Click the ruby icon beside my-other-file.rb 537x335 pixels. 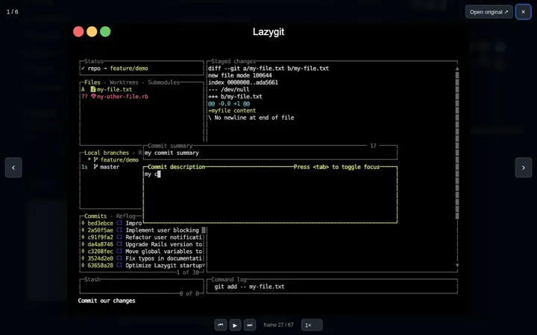point(93,96)
